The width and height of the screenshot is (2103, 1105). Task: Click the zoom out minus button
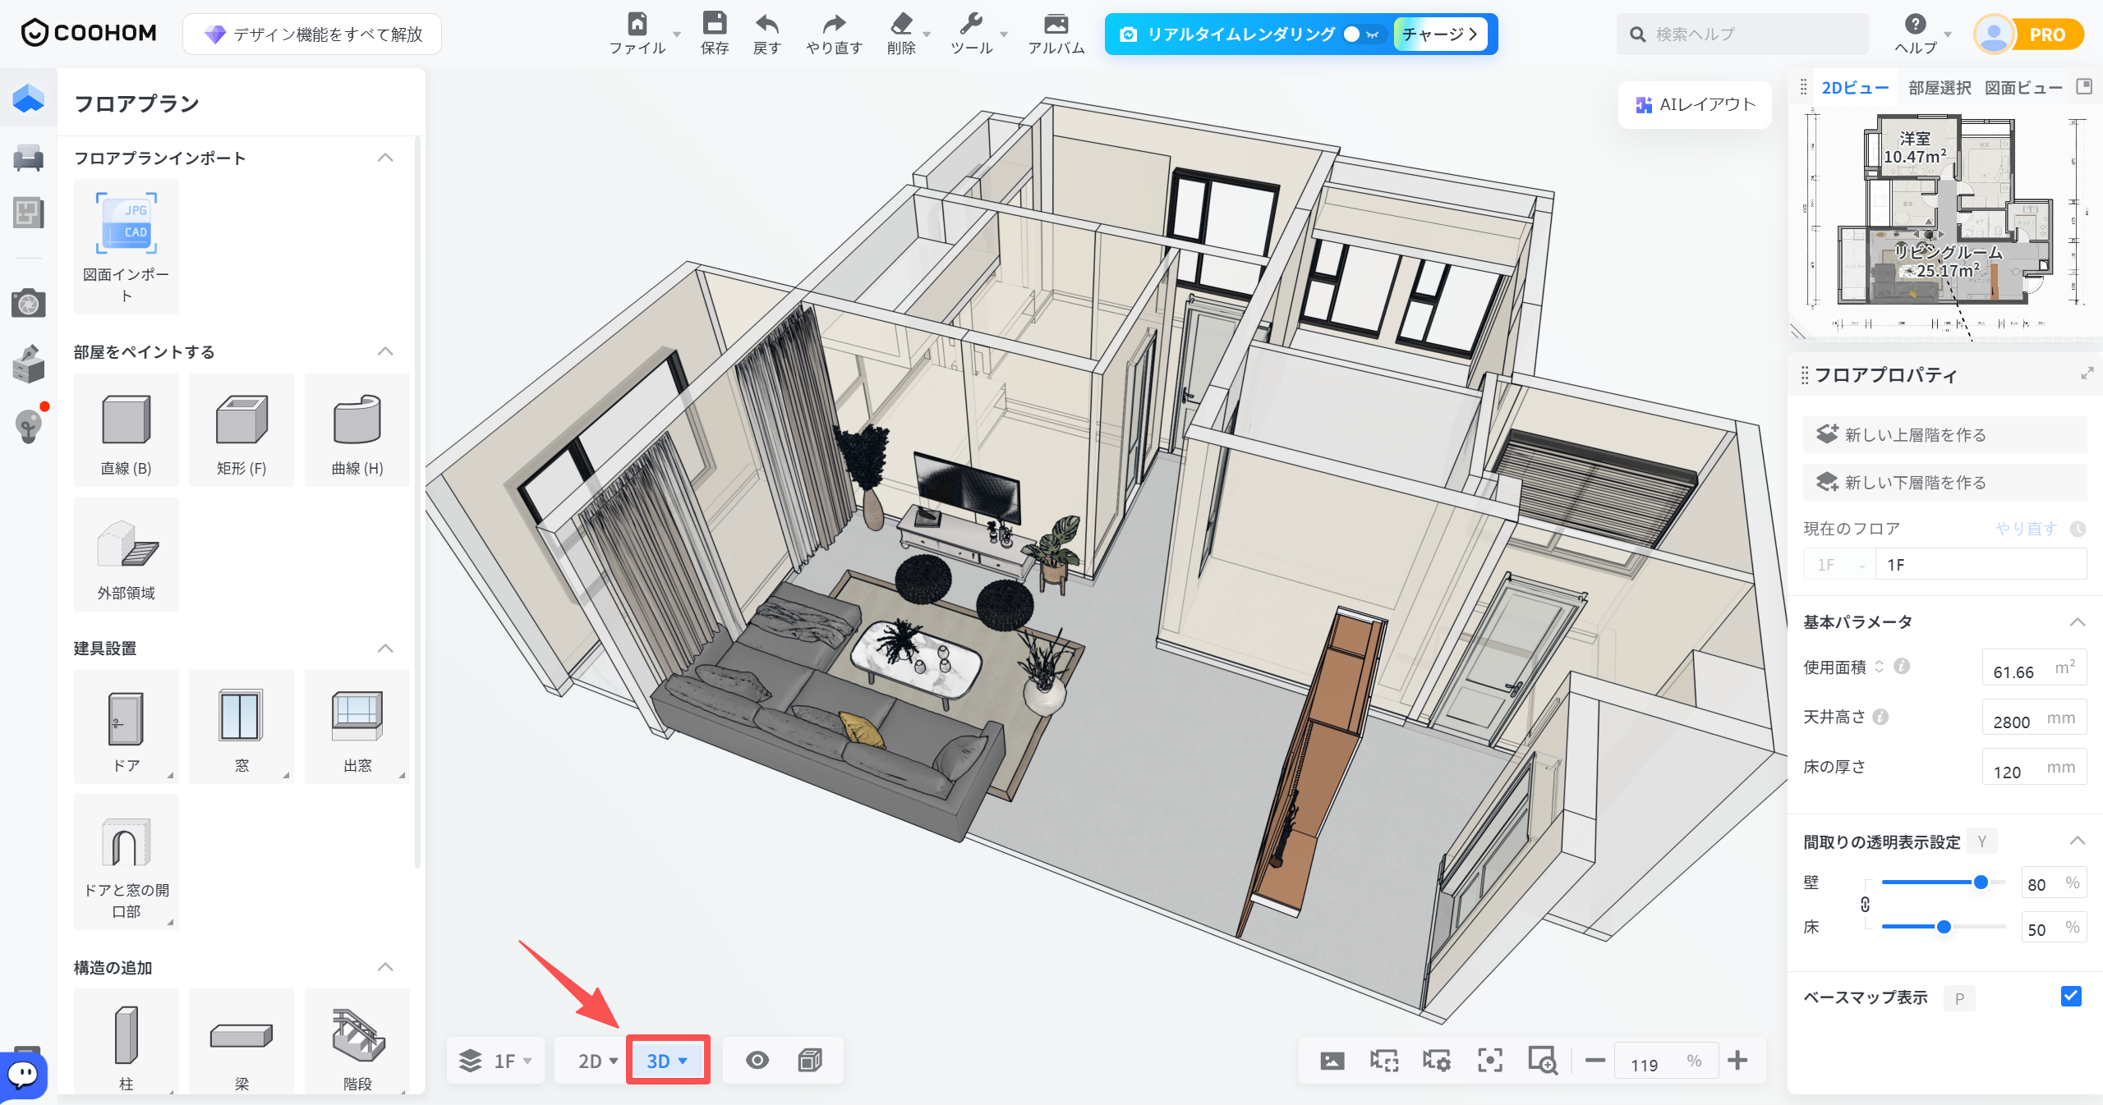pos(1595,1061)
